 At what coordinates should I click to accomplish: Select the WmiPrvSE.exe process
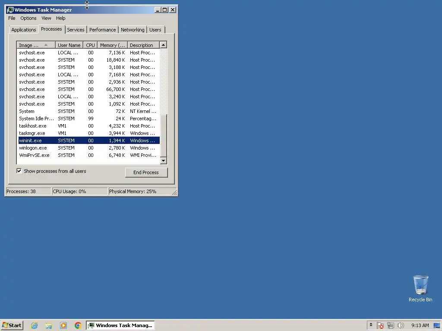click(x=89, y=155)
